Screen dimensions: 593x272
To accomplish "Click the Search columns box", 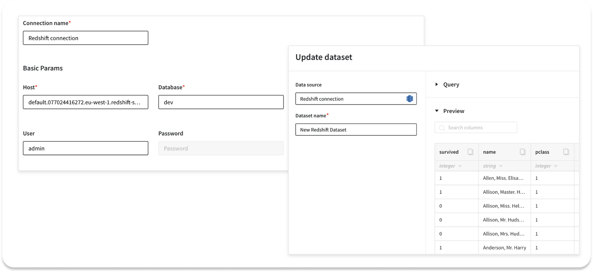I will (476, 127).
